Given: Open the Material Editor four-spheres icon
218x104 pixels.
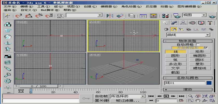Looking at the screenshot, I should pos(165,16).
